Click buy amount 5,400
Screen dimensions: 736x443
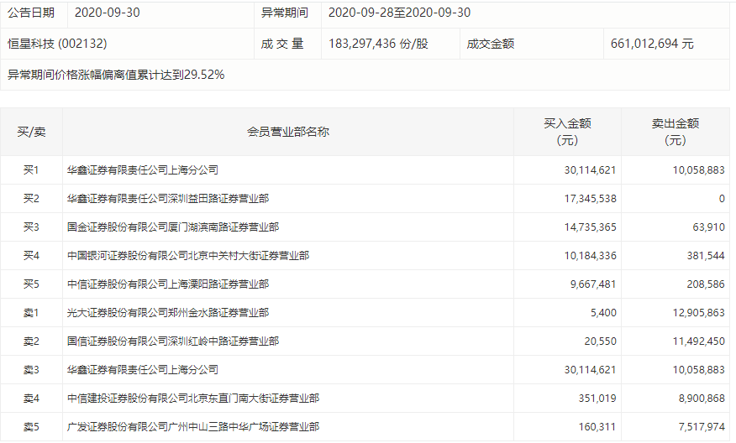pyautogui.click(x=603, y=313)
